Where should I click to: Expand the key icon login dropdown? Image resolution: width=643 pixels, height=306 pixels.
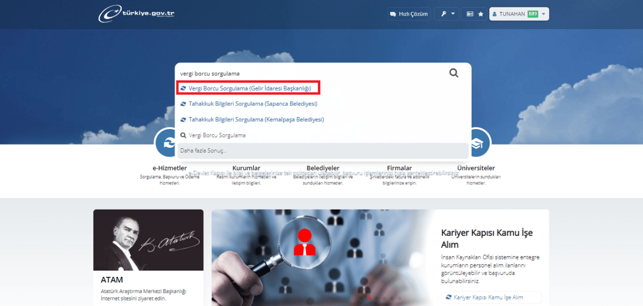click(x=446, y=14)
